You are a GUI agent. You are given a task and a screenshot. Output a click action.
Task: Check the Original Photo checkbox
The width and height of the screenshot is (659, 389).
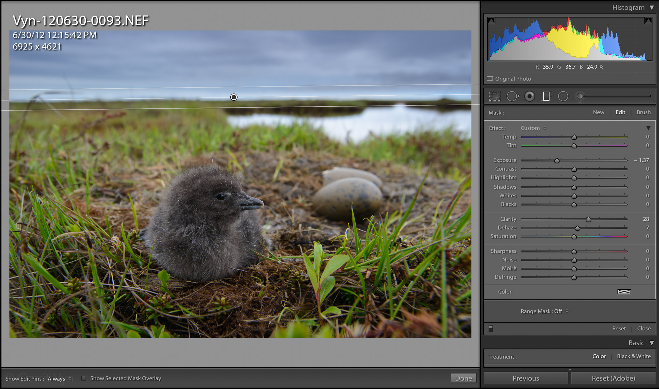click(490, 79)
